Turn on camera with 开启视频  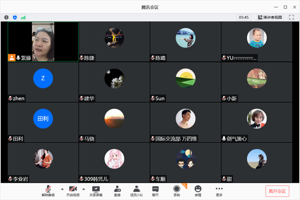pyautogui.click(x=73, y=190)
